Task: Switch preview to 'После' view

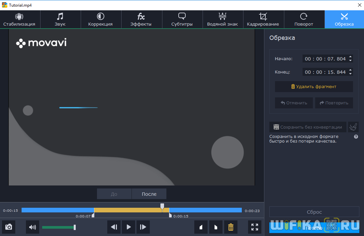Action: [149, 194]
